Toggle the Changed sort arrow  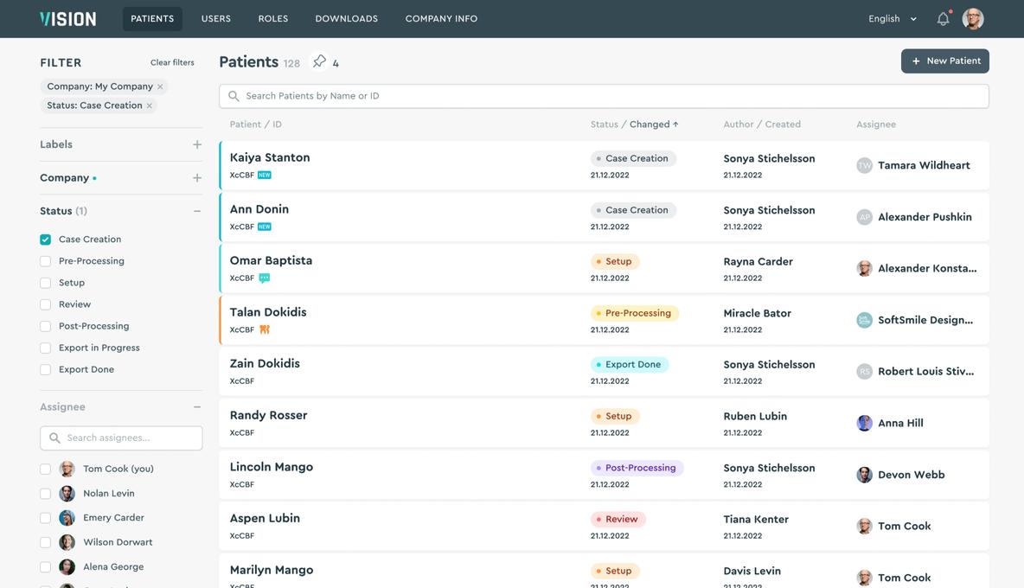pos(675,123)
